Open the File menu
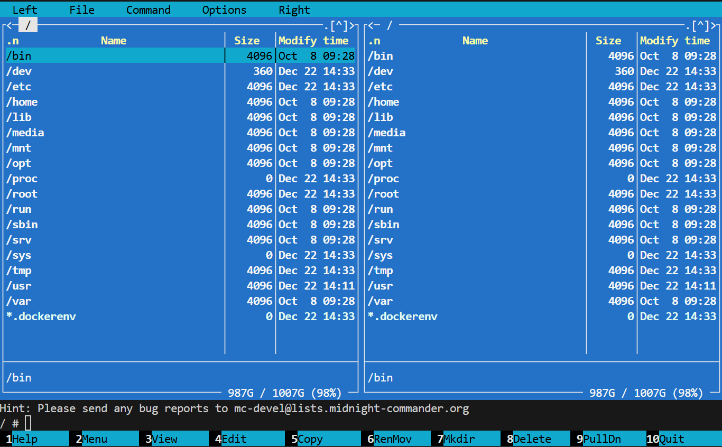722x447 pixels. 82,10
